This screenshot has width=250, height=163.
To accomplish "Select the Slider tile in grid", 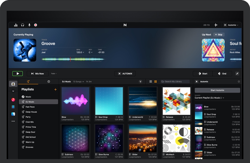I will pos(143,141).
